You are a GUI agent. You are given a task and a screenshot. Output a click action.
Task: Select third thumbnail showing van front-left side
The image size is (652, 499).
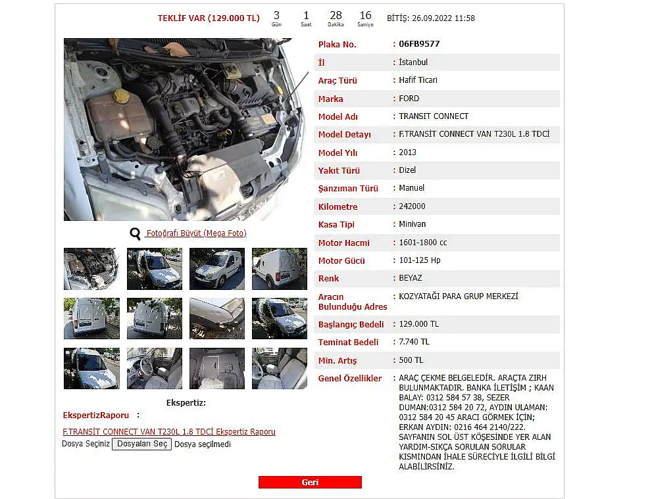point(217,269)
